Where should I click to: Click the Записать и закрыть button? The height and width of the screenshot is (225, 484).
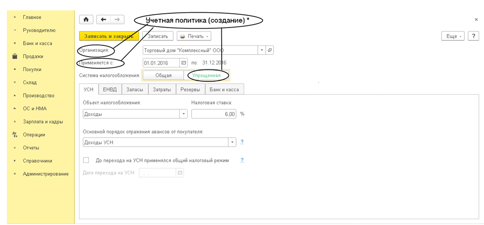(x=109, y=36)
